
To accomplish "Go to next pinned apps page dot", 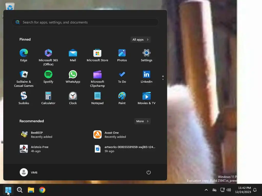I will 163,79.
